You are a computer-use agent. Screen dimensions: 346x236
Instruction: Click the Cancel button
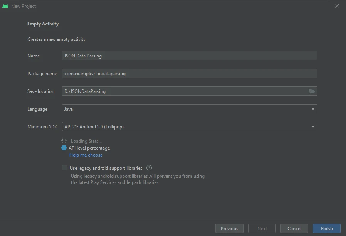click(x=294, y=228)
